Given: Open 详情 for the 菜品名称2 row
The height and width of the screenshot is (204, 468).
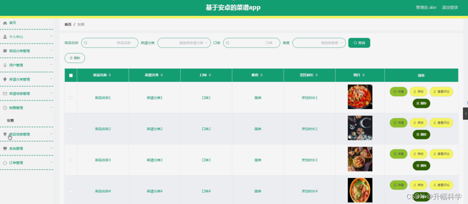Looking at the screenshot, I should tap(398, 123).
